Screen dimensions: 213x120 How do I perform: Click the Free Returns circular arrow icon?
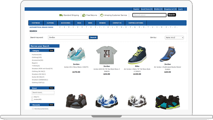pyautogui.click(x=84, y=15)
